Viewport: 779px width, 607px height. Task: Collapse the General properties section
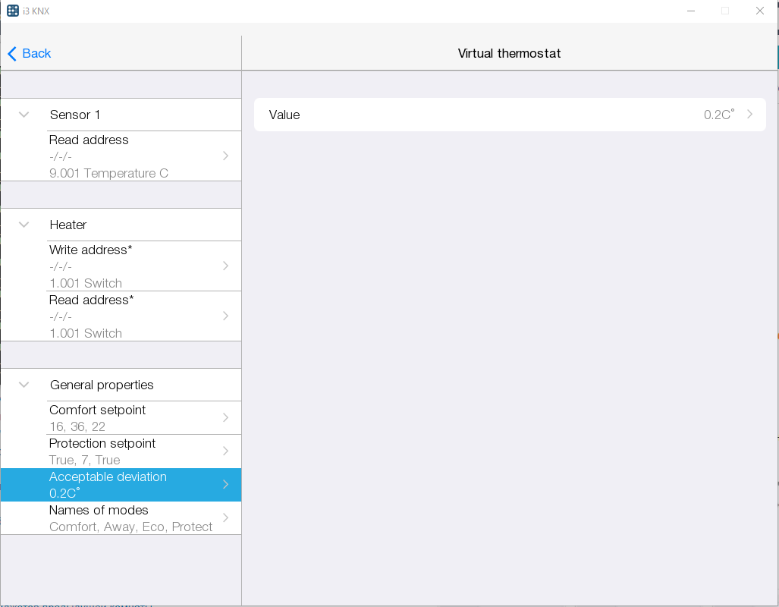click(24, 385)
